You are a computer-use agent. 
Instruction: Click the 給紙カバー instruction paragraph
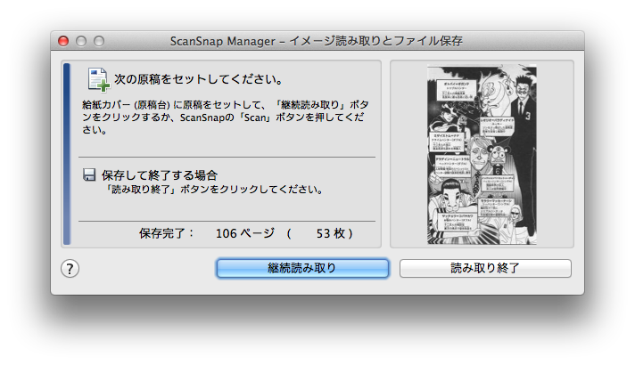pos(225,118)
